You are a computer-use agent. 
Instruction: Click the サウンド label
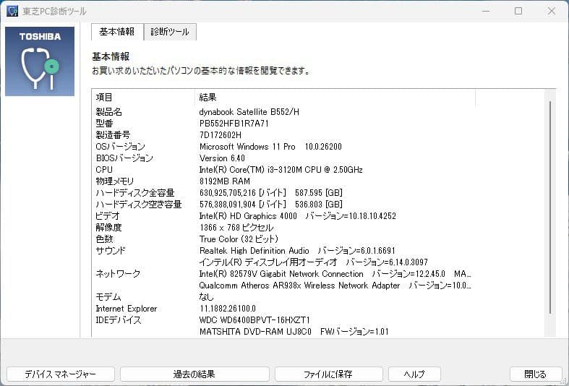coord(111,251)
